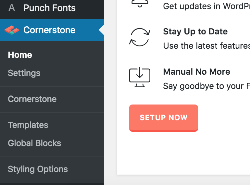The width and height of the screenshot is (250, 185).
Task: Click the "Say goodbye to your" description
Action: [206, 86]
